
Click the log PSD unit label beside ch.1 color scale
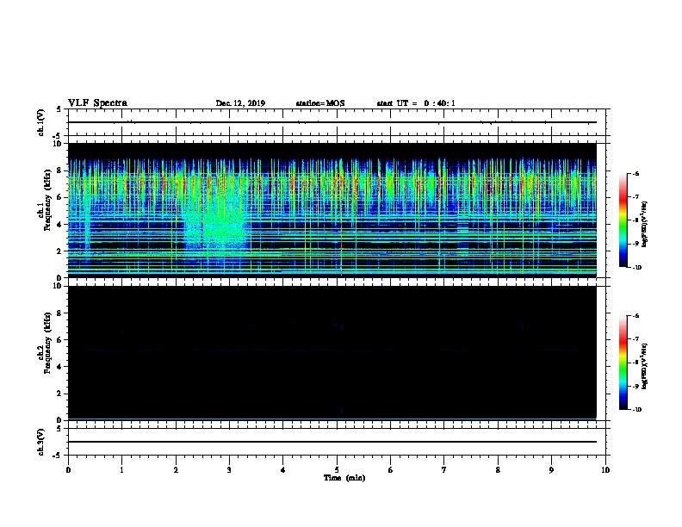645,224
